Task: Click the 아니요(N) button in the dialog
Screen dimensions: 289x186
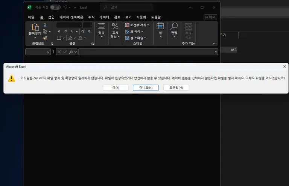Action: click(146, 88)
